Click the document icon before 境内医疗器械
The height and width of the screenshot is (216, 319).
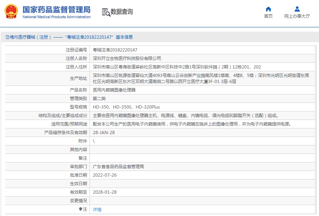[7, 37]
